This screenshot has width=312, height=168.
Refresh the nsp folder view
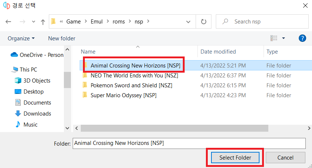point(204,22)
